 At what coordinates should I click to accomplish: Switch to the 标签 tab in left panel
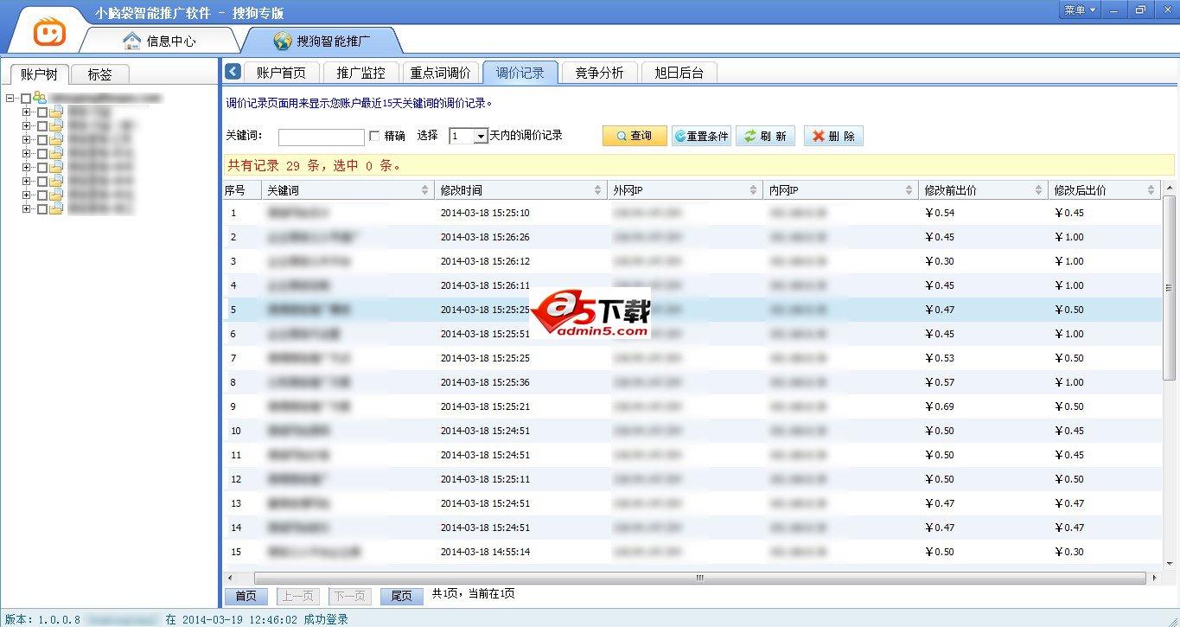tap(99, 74)
